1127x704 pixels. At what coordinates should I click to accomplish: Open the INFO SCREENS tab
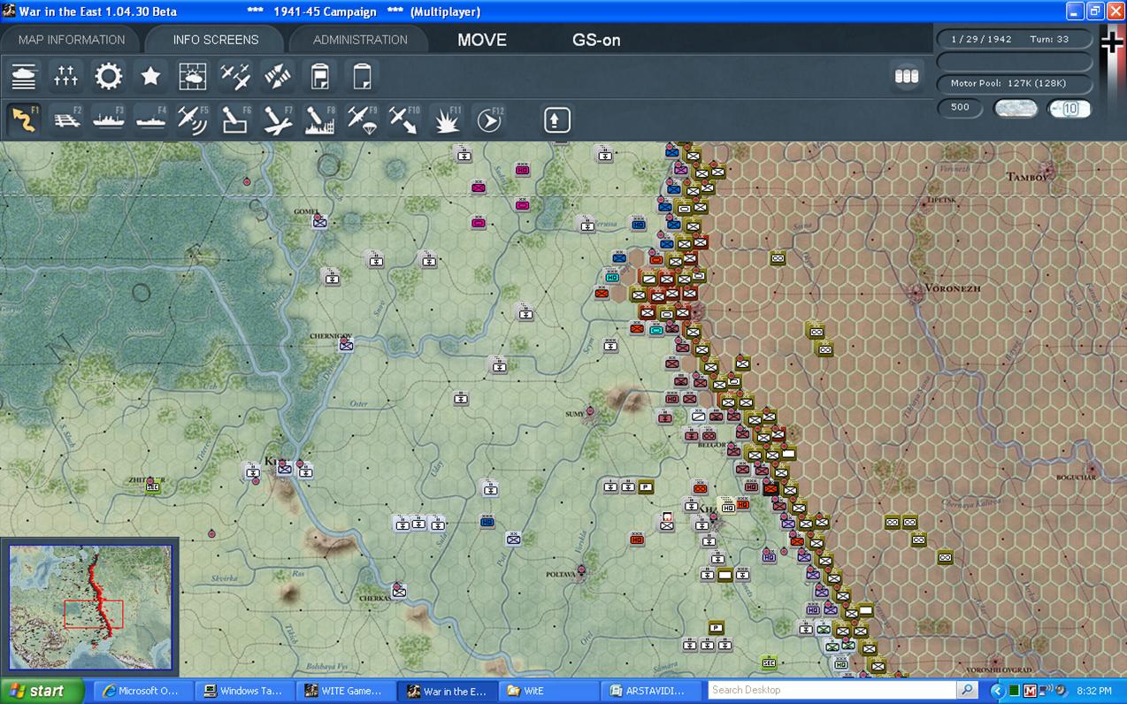click(x=216, y=40)
